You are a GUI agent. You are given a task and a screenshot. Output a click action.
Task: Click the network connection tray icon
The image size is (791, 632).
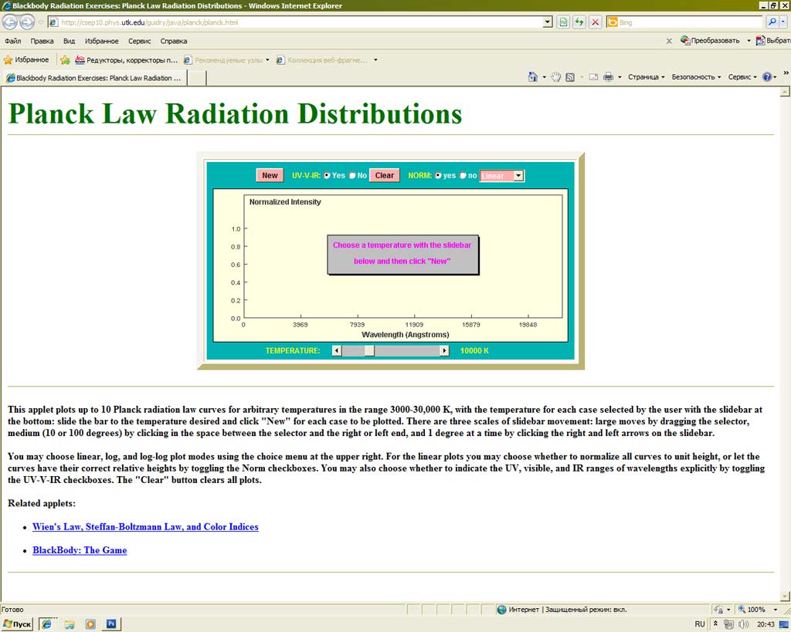pos(728,624)
